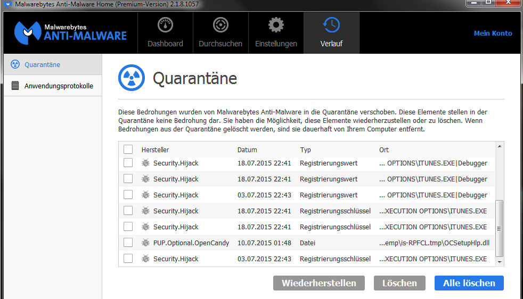
Task: Click the path ending OCSetupHlp.dll
Action: click(434, 243)
